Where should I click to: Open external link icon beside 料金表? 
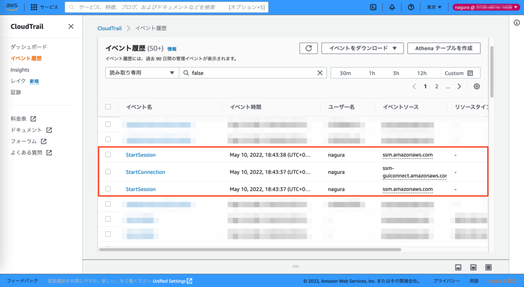pyautogui.click(x=33, y=118)
